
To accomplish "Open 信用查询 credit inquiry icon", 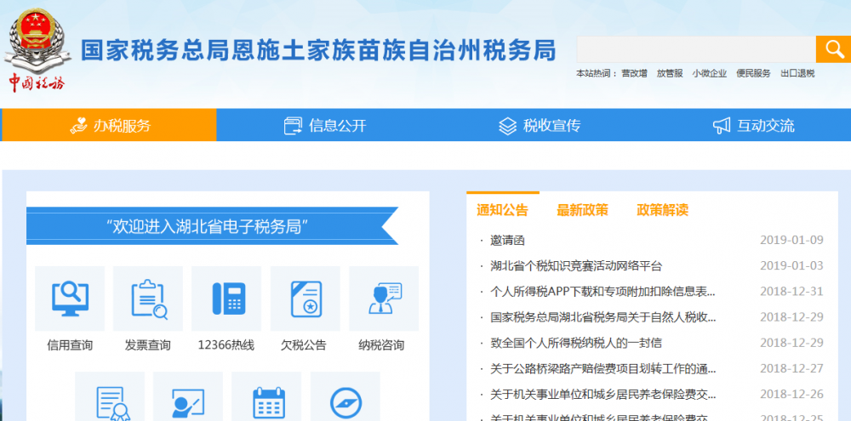I will point(70,299).
